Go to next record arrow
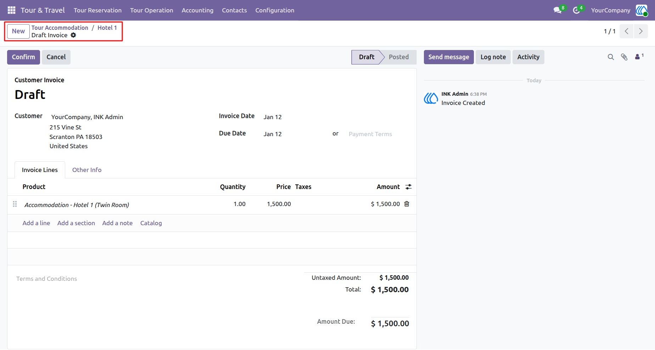The height and width of the screenshot is (350, 655). click(641, 31)
